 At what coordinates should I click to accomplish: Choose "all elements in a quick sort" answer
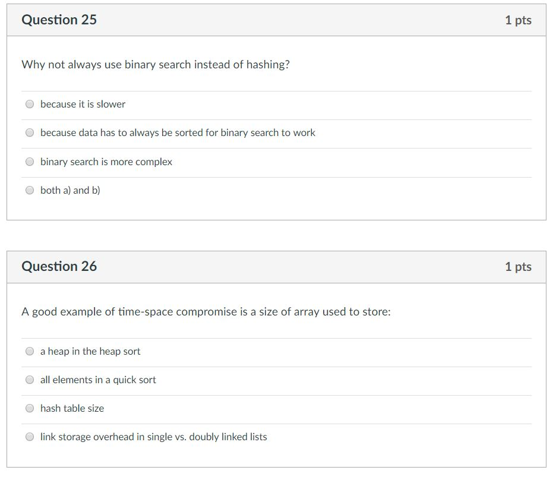(x=30, y=379)
